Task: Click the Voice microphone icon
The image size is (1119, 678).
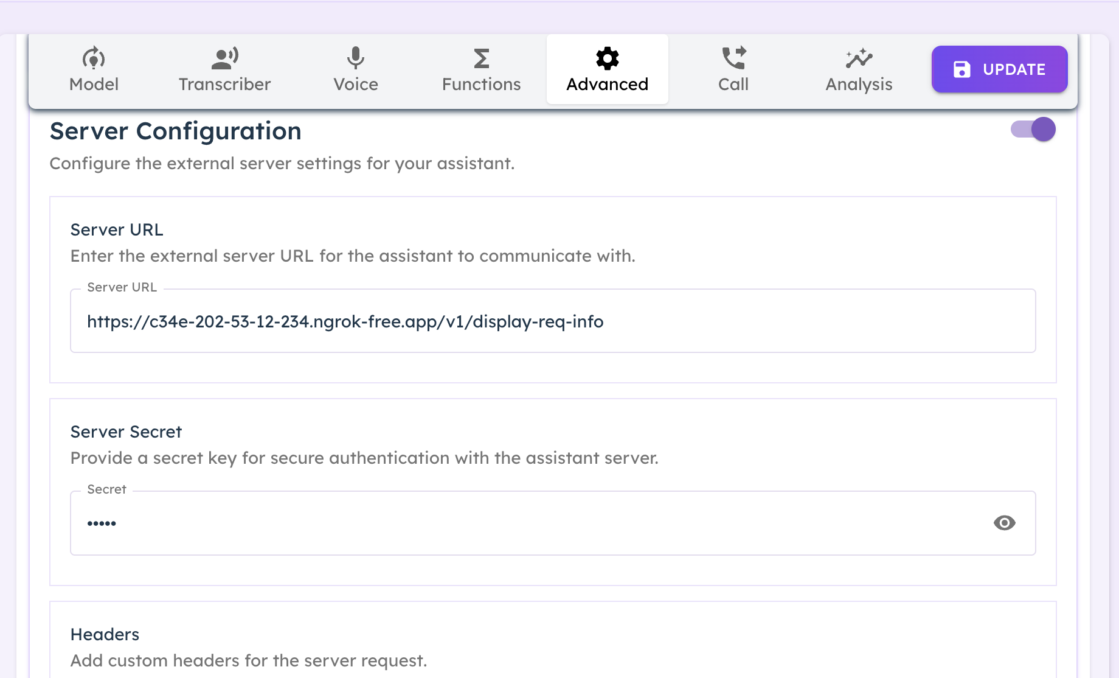Action: point(356,58)
